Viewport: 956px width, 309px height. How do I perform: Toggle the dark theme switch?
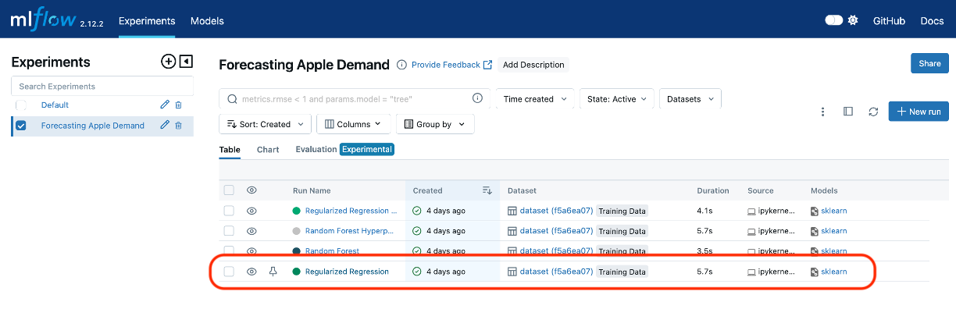click(x=833, y=20)
